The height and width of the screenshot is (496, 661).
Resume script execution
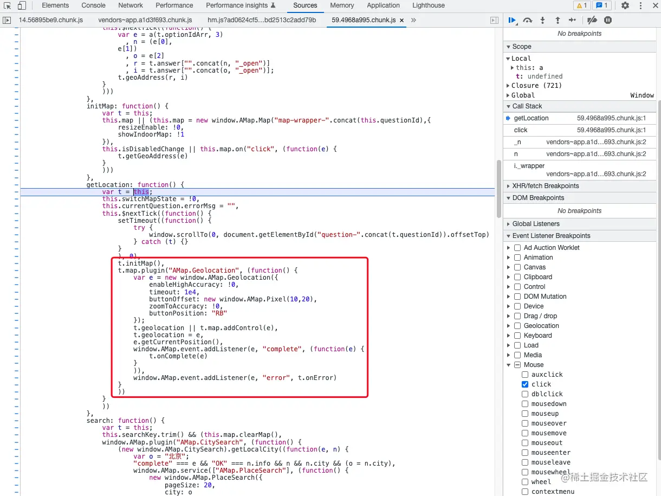(512, 20)
